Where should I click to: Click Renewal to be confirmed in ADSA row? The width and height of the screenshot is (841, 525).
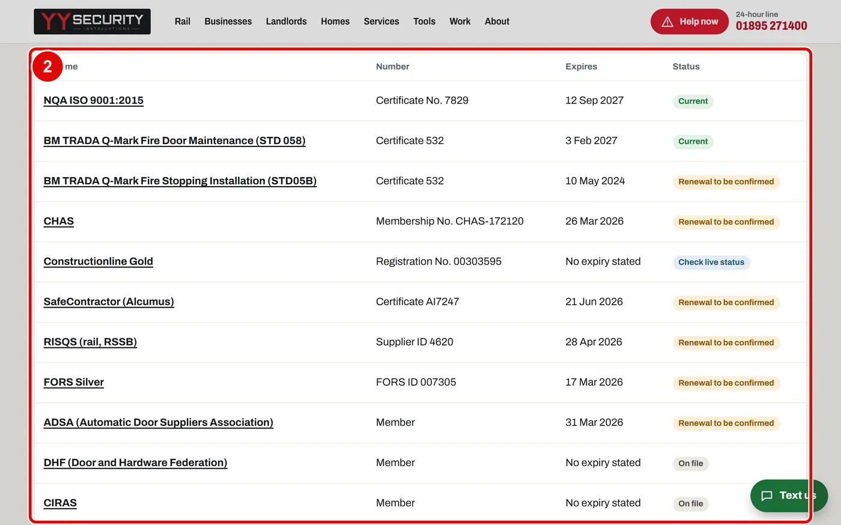tap(726, 423)
